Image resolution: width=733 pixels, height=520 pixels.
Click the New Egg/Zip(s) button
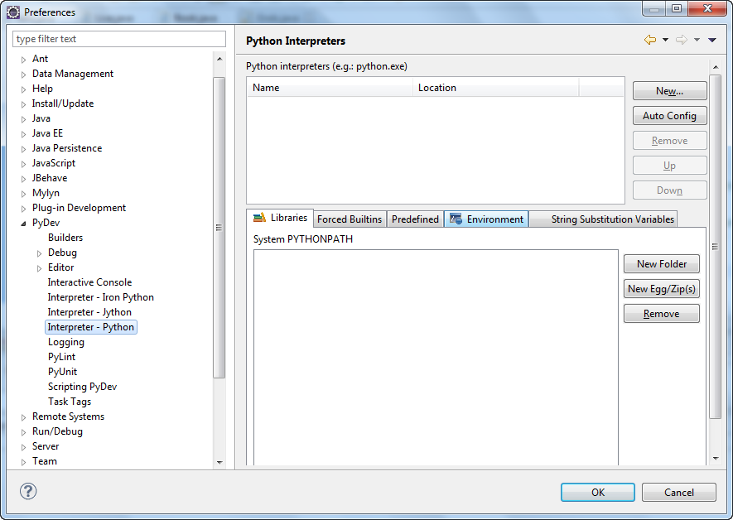[661, 288]
